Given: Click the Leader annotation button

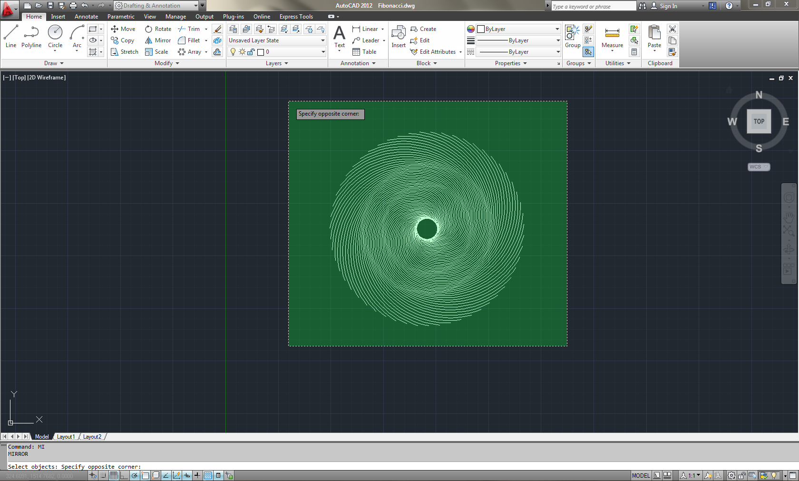Looking at the screenshot, I should 366,40.
